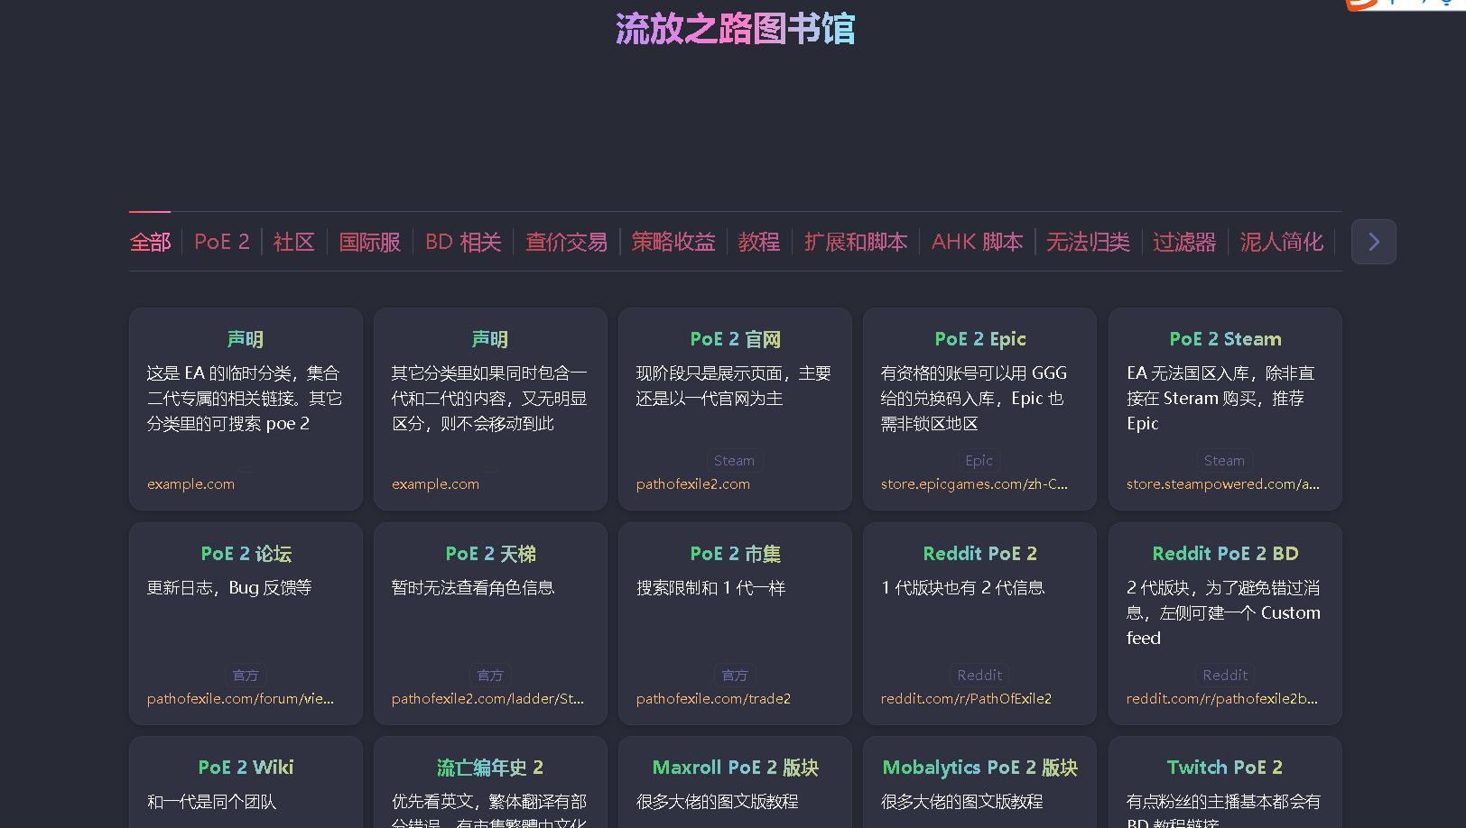
Task: Switch to the 过滤器 tab
Action: point(1184,242)
